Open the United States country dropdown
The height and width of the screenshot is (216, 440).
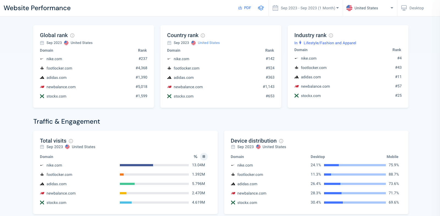370,8
